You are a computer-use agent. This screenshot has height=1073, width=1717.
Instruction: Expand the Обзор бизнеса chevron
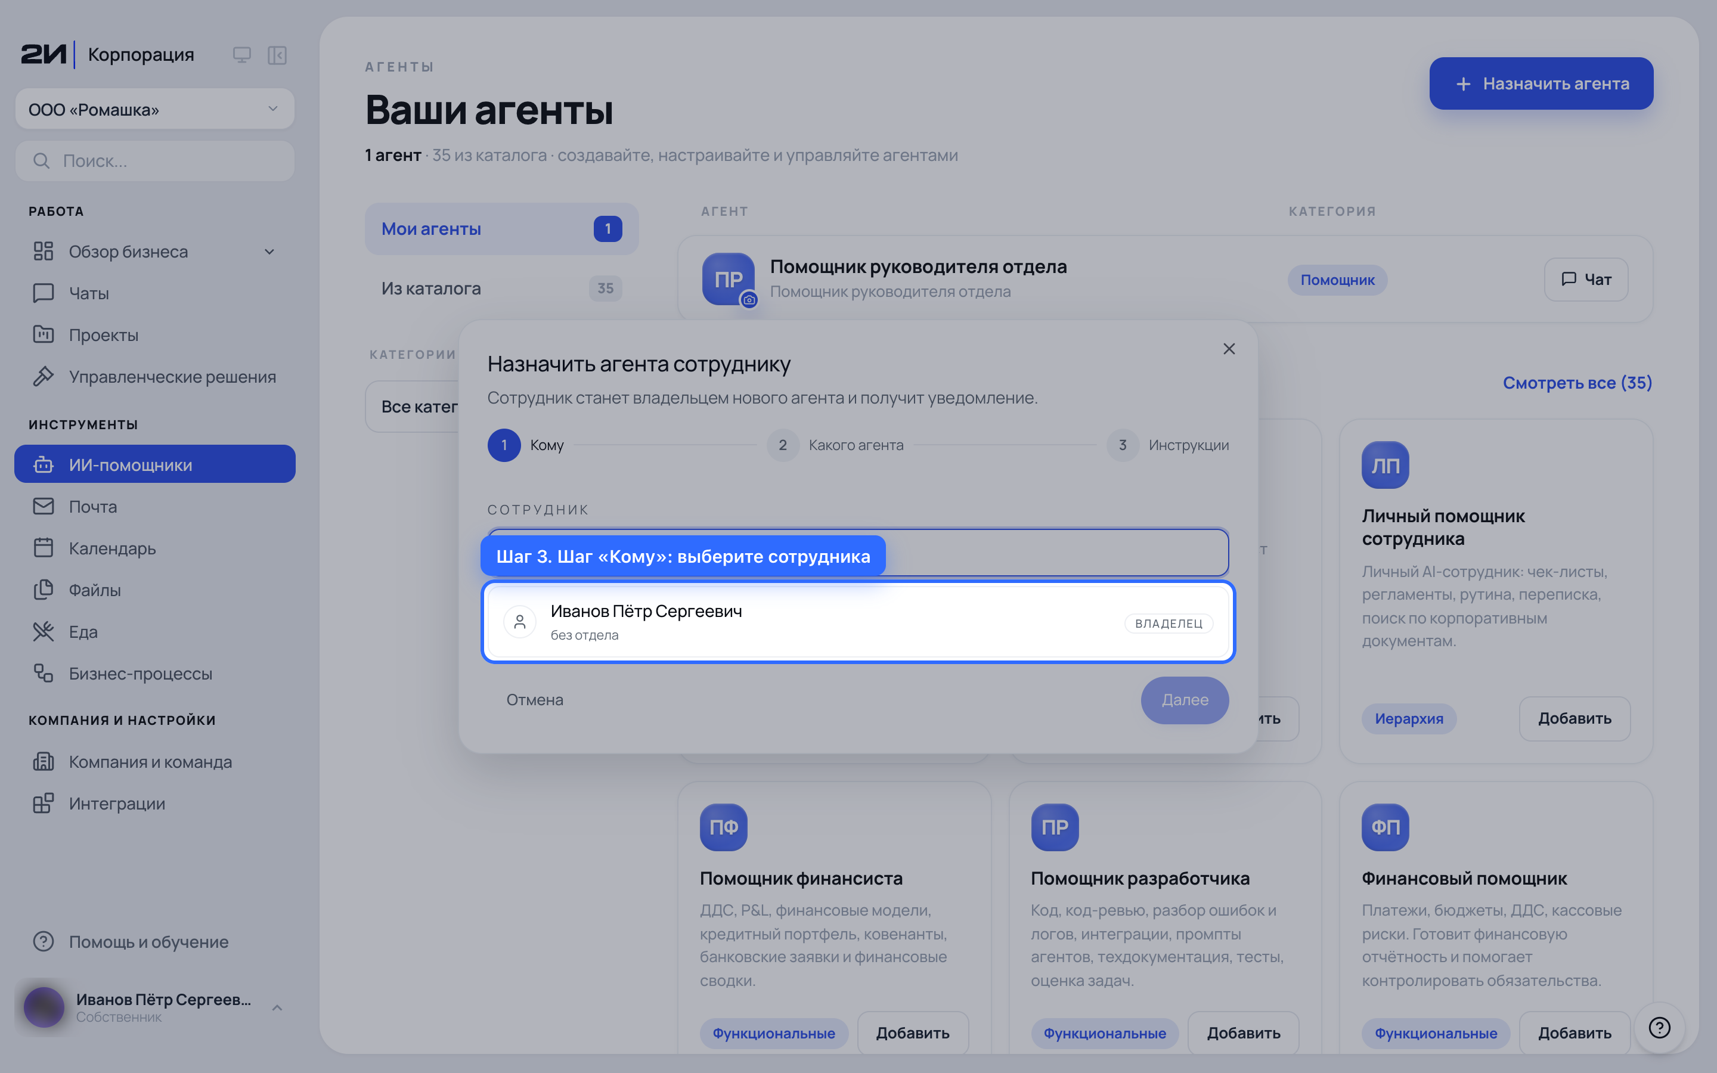[x=269, y=252]
